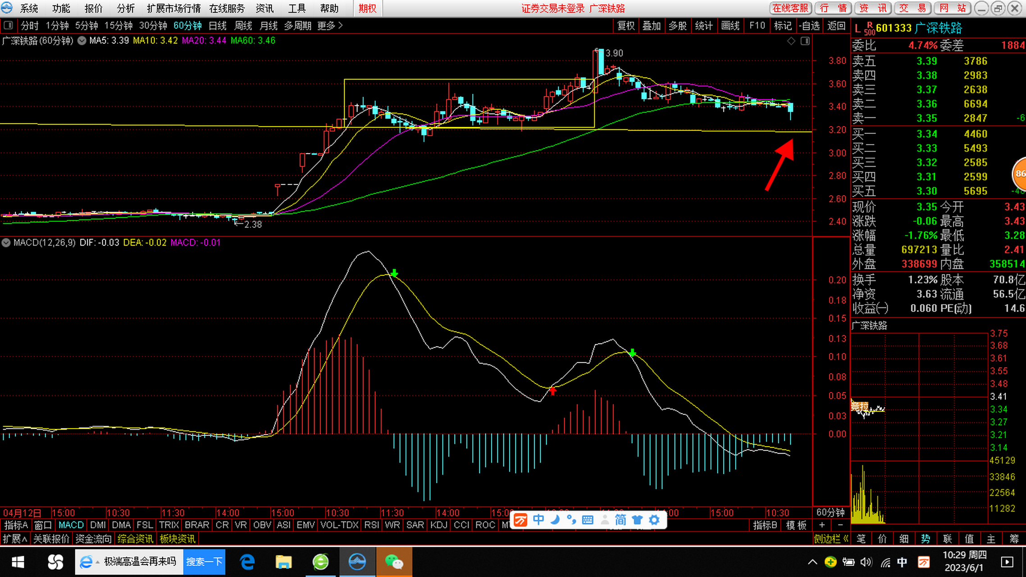This screenshot has height=577, width=1026.
Task: Open WeChat from the taskbar
Action: (394, 562)
